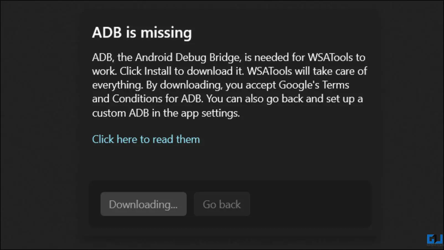Open the 'Click here to read them' link
The image size is (444, 250).
click(x=146, y=139)
